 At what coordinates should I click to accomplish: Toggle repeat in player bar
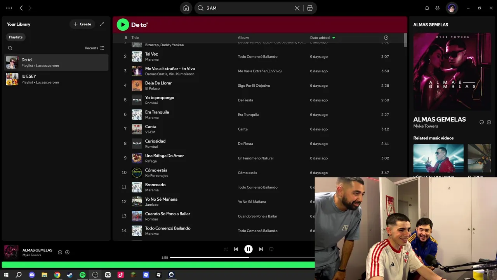(271, 249)
